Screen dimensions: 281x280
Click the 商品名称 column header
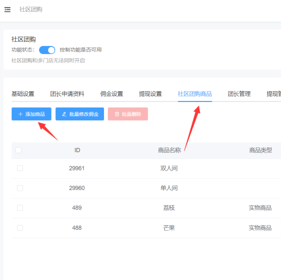[x=169, y=150]
